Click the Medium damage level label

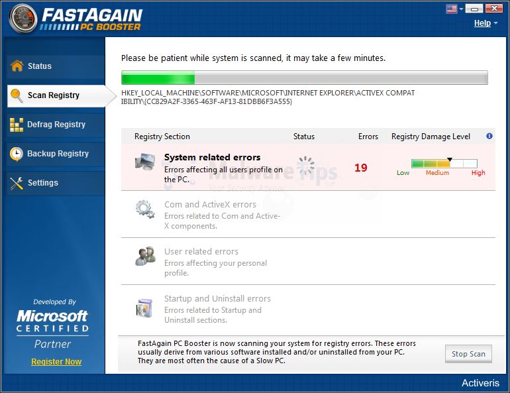coord(437,173)
